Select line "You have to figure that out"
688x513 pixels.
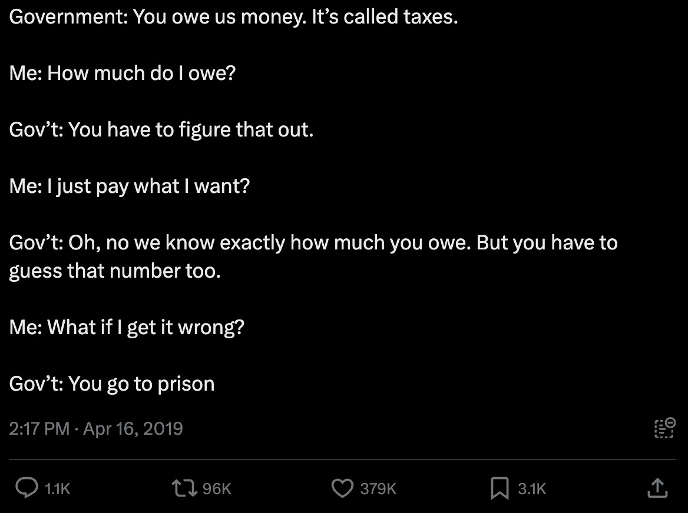pos(191,129)
